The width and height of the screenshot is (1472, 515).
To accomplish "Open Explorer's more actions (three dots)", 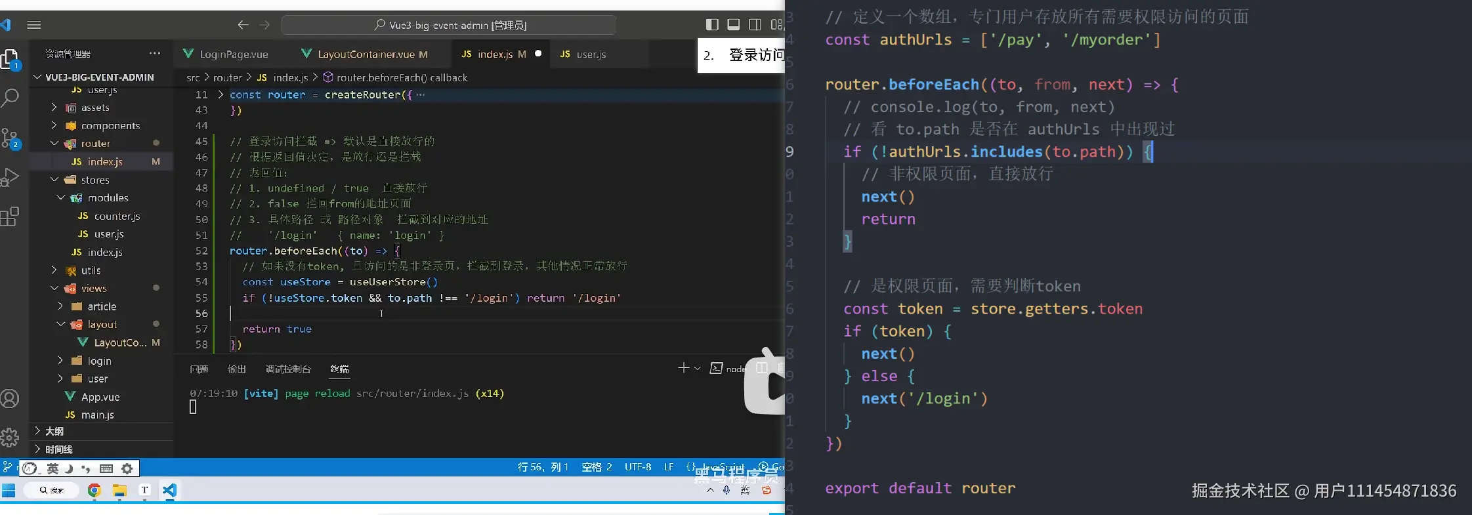I will coord(155,53).
